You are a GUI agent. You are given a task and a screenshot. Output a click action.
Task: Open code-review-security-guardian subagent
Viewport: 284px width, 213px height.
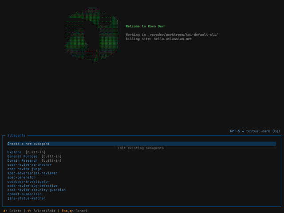[x=36, y=190]
